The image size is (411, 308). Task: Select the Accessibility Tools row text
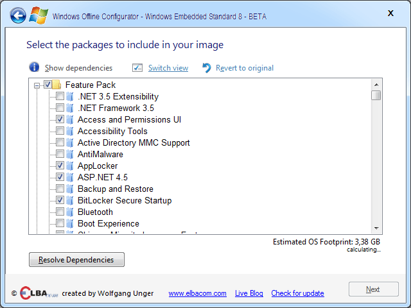click(112, 131)
